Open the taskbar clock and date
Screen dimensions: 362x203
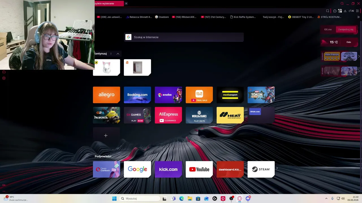coord(353,198)
